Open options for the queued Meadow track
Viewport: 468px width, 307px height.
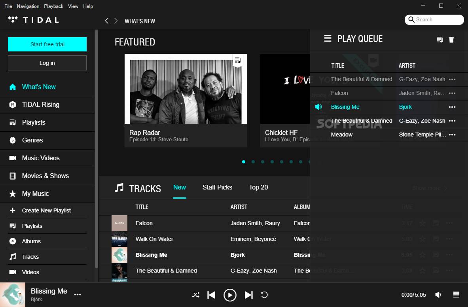pyautogui.click(x=452, y=135)
